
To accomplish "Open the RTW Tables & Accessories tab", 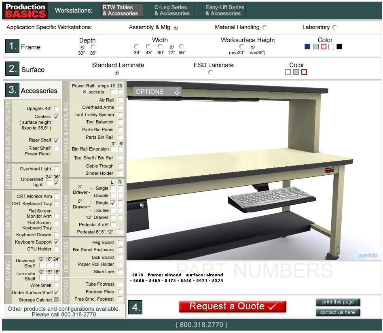I will click(x=122, y=11).
